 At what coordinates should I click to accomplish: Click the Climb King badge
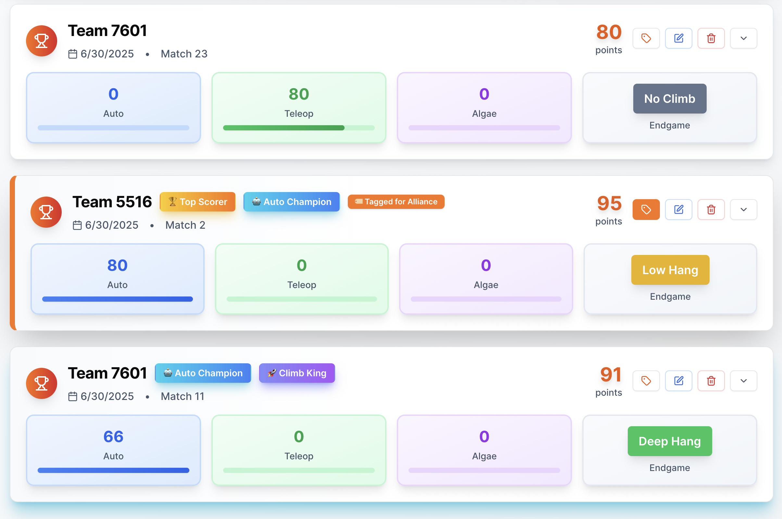[297, 373]
